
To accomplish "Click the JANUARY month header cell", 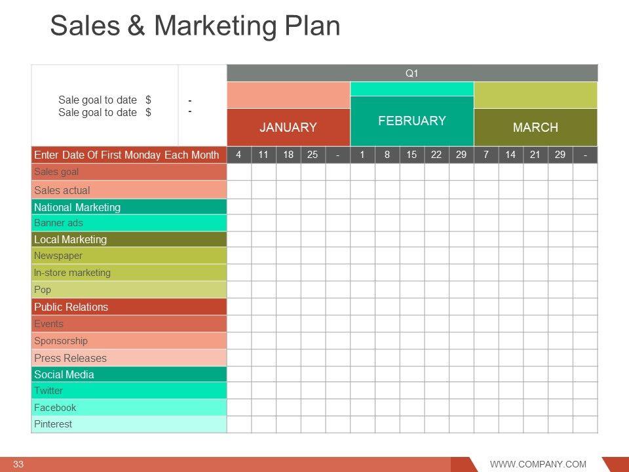I will tap(288, 127).
